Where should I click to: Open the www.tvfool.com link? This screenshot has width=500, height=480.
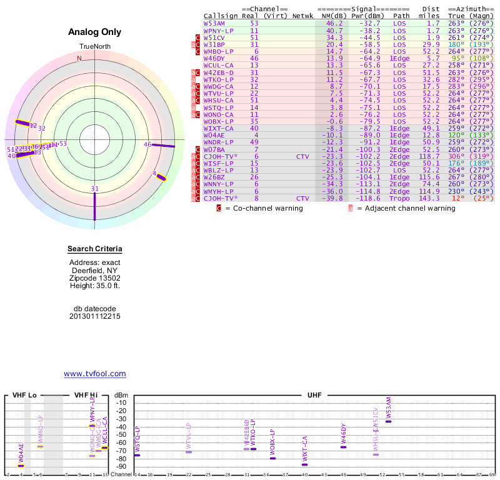pos(94,374)
